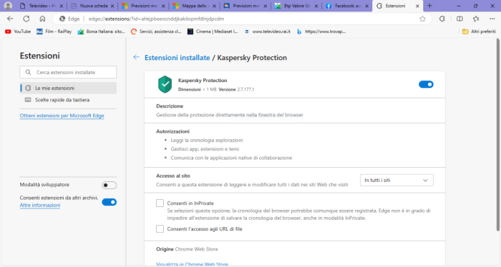Enable Modalità sviluppatore toggle
Image resolution: width=501 pixels, height=267 pixels.
pyautogui.click(x=109, y=185)
